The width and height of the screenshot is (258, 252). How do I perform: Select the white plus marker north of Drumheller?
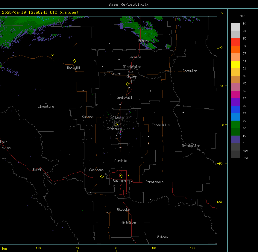point(183,112)
